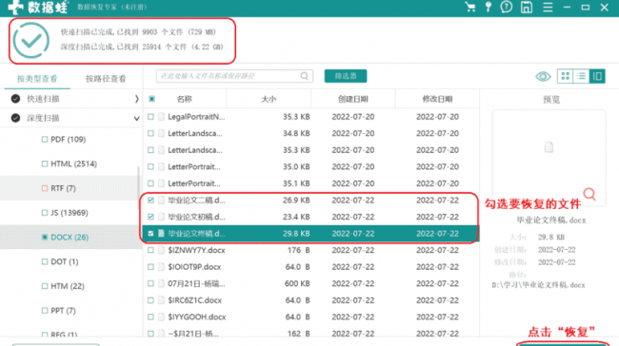Click the scan complete checkmark icon
Viewport: 619px width, 346px height.
pos(31,41)
